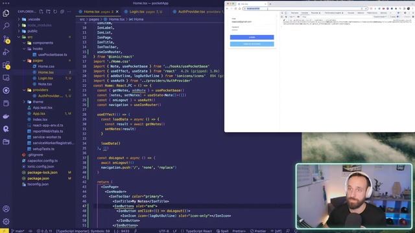This screenshot has height=233, width=415.
Task: Open the Source Control view
Action: click(x=6, y=39)
